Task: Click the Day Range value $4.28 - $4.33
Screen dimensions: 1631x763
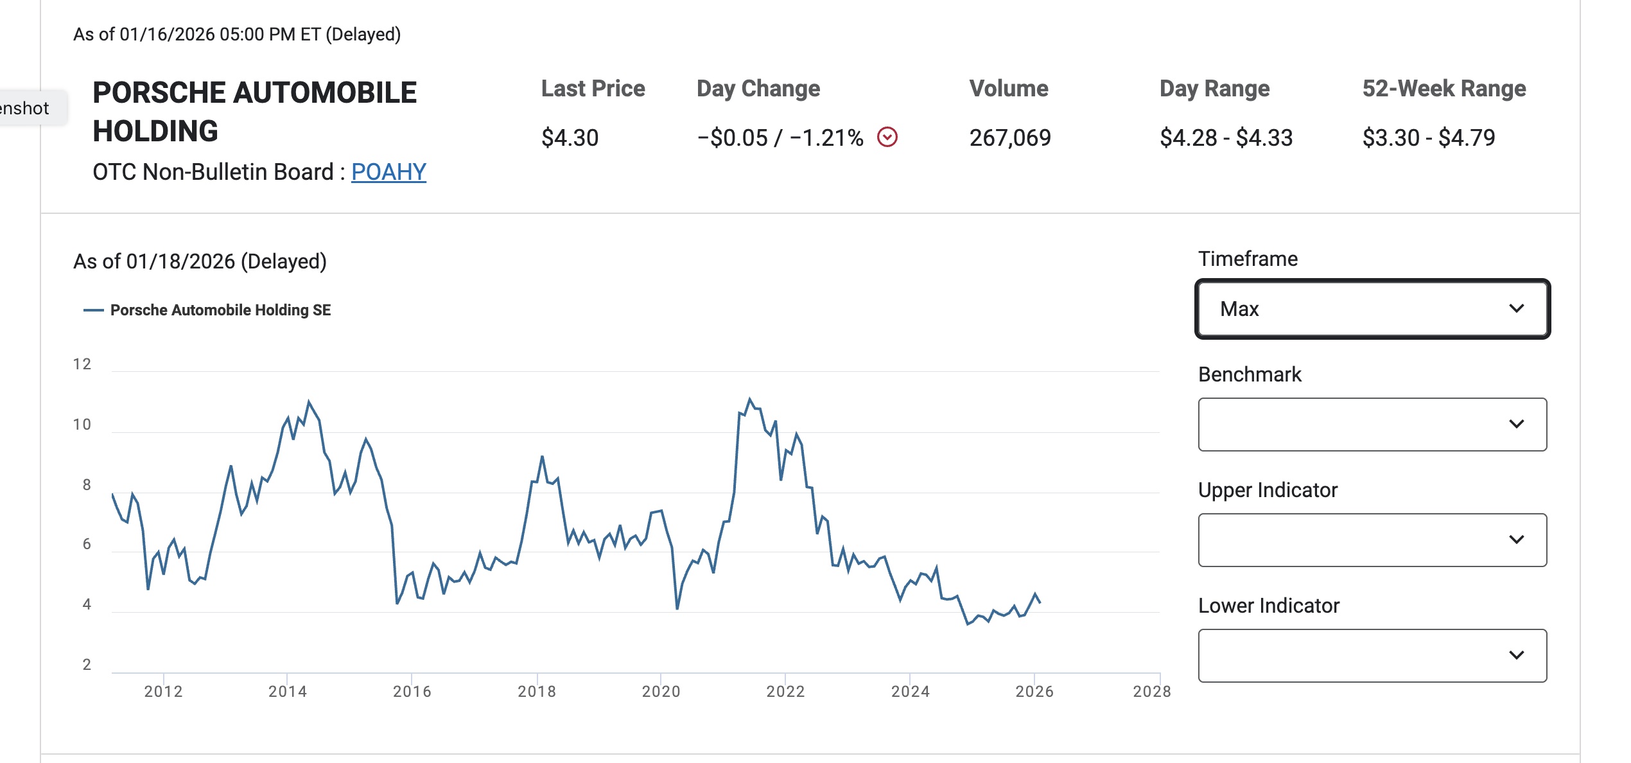Action: 1226,137
